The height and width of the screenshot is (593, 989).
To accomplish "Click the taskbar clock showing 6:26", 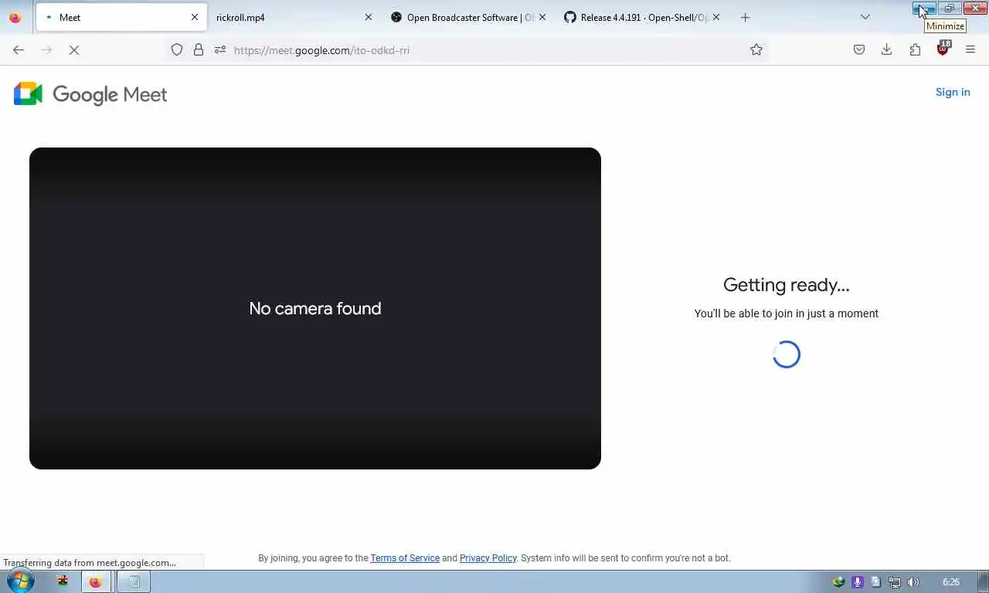I will click(951, 582).
